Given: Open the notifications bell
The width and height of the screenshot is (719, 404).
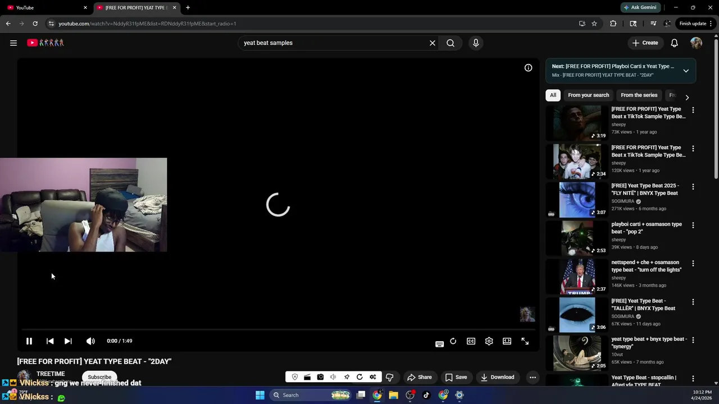Looking at the screenshot, I should click(x=675, y=43).
